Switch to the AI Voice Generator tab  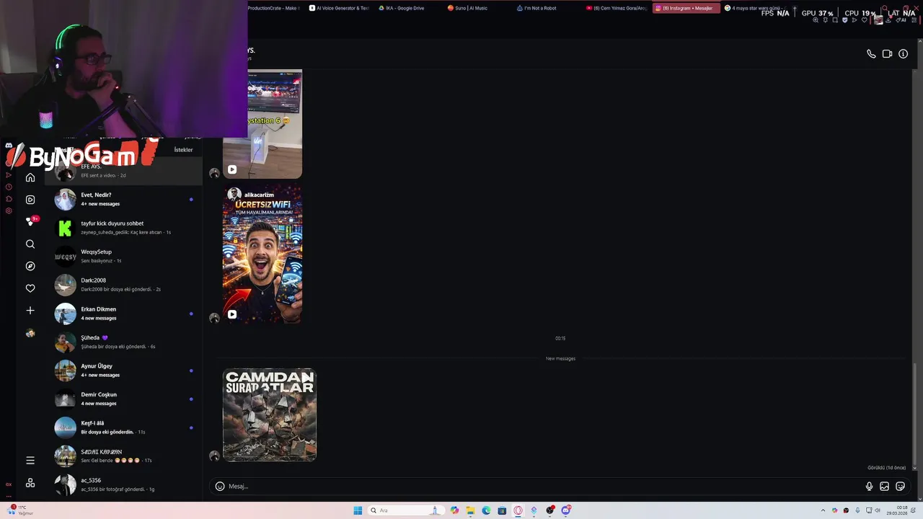338,8
